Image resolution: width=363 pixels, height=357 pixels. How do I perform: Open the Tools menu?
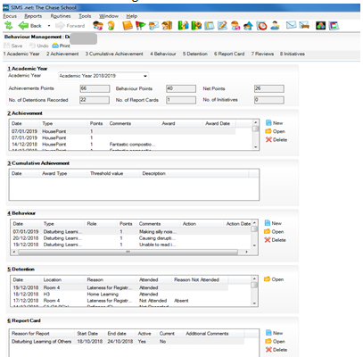85,16
